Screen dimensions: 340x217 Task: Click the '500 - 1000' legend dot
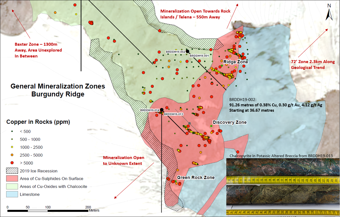point(12,139)
